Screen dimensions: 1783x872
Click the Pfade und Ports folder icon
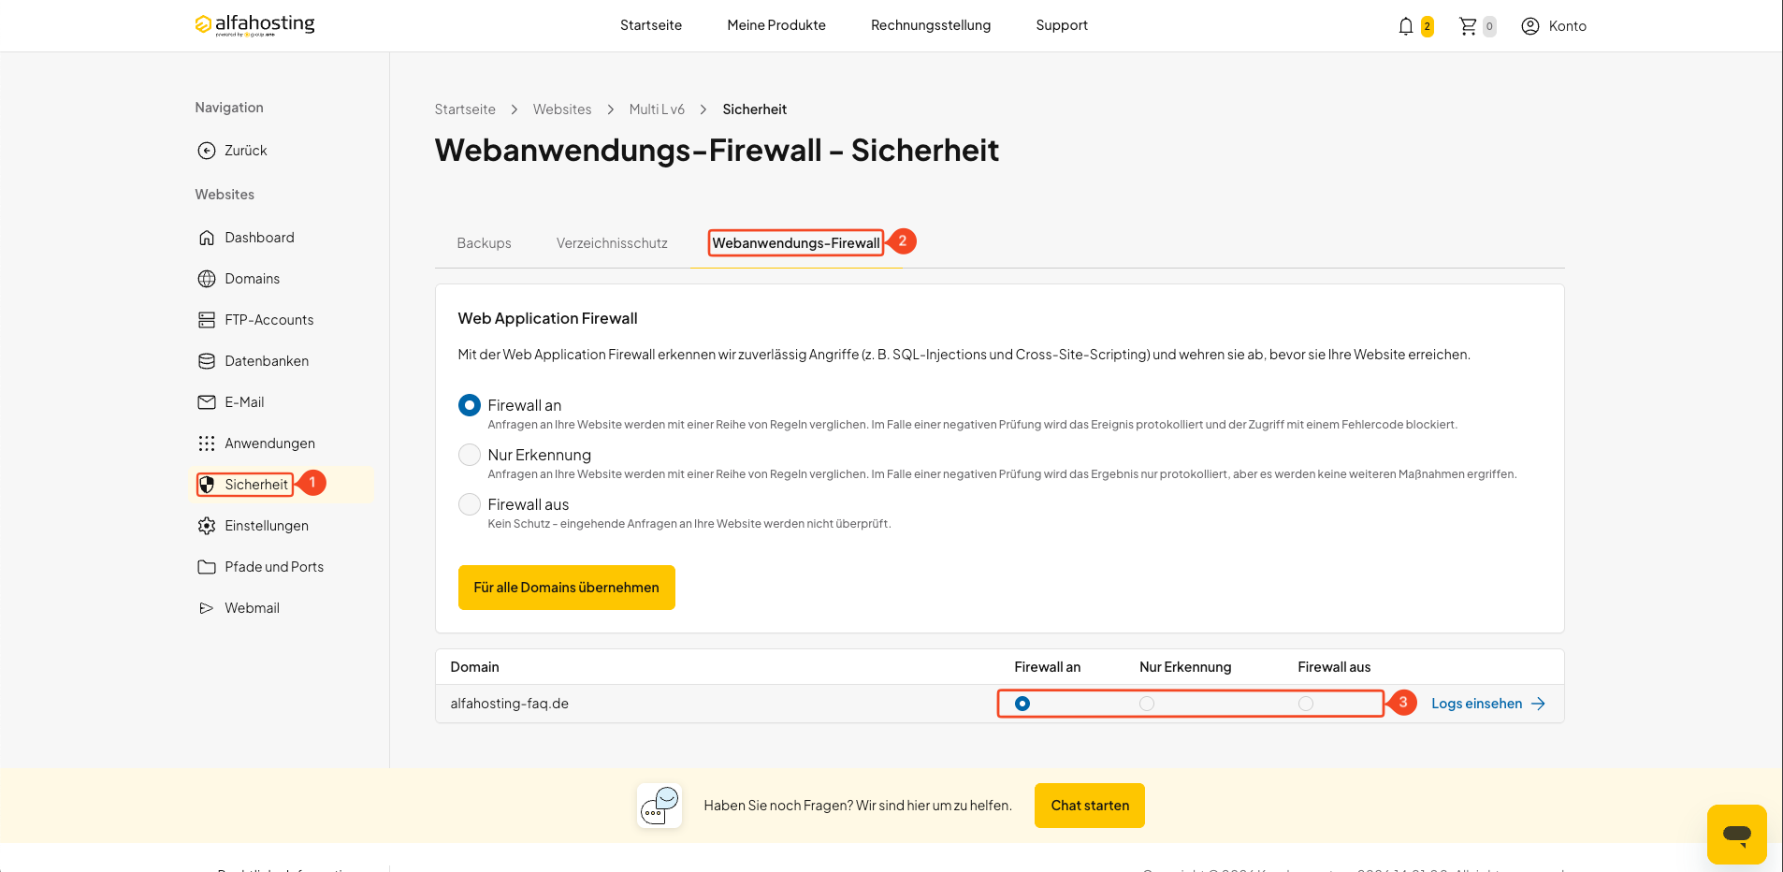(207, 567)
